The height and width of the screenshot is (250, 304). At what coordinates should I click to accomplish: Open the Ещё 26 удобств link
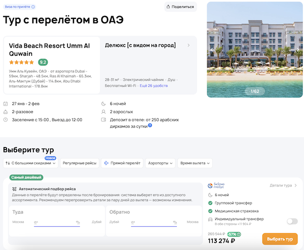(x=154, y=86)
